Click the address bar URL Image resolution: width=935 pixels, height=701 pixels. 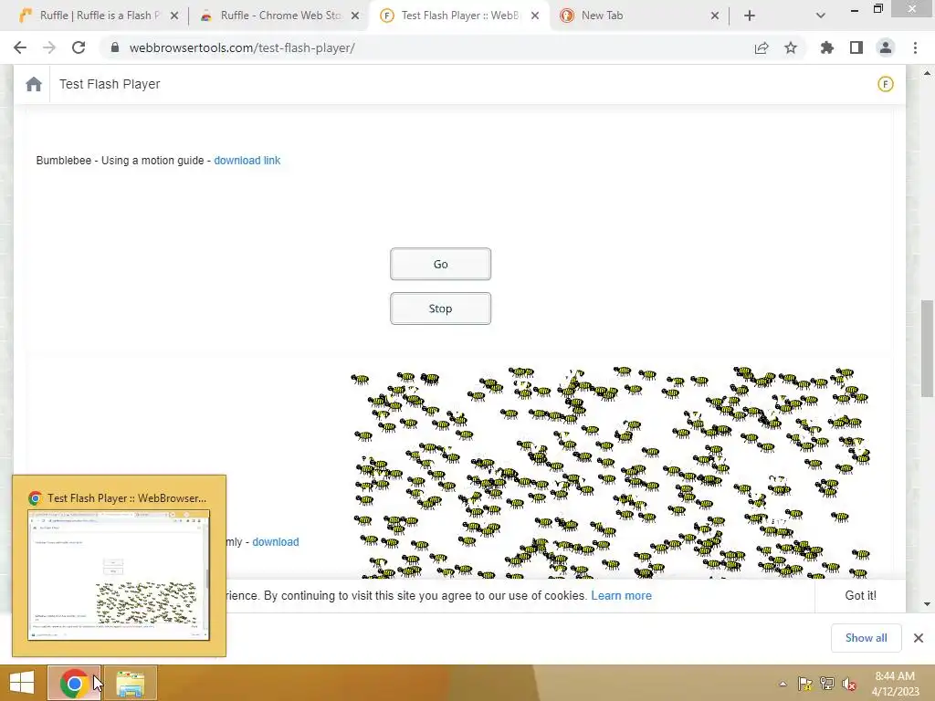[242, 47]
